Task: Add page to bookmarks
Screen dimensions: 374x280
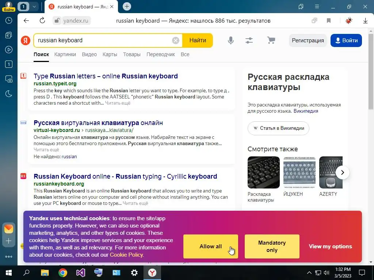Action: (x=329, y=21)
